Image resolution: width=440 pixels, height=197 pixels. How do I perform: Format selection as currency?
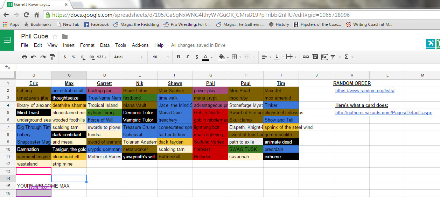(65, 57)
